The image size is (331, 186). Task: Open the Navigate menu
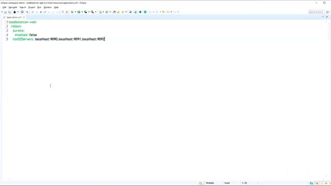pyautogui.click(x=13, y=7)
